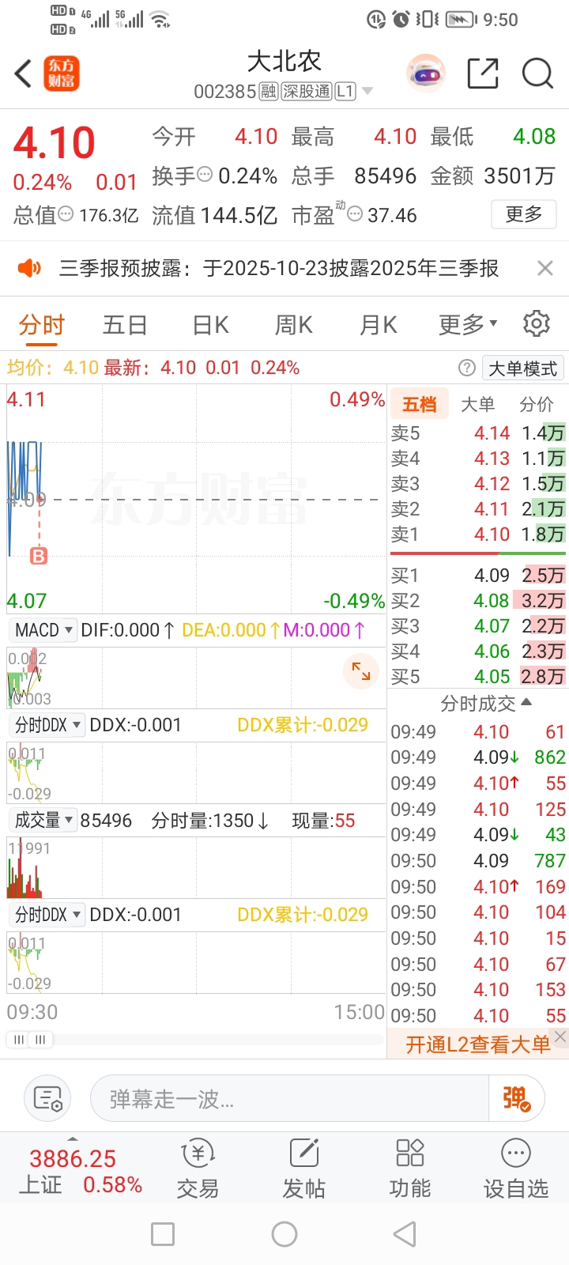This screenshot has width=569, height=1265.
Task: Open chart settings gear
Action: 536,323
